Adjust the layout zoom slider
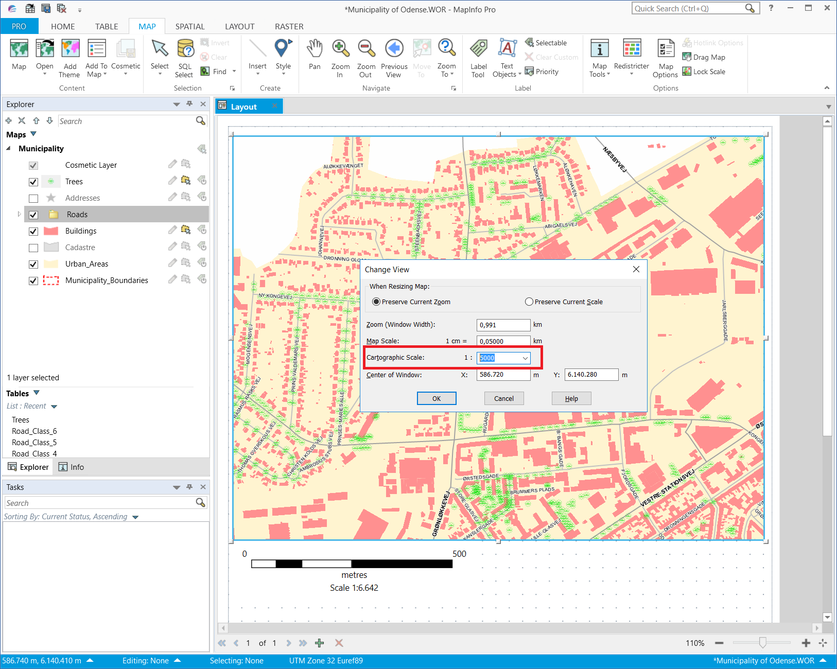 [x=762, y=643]
